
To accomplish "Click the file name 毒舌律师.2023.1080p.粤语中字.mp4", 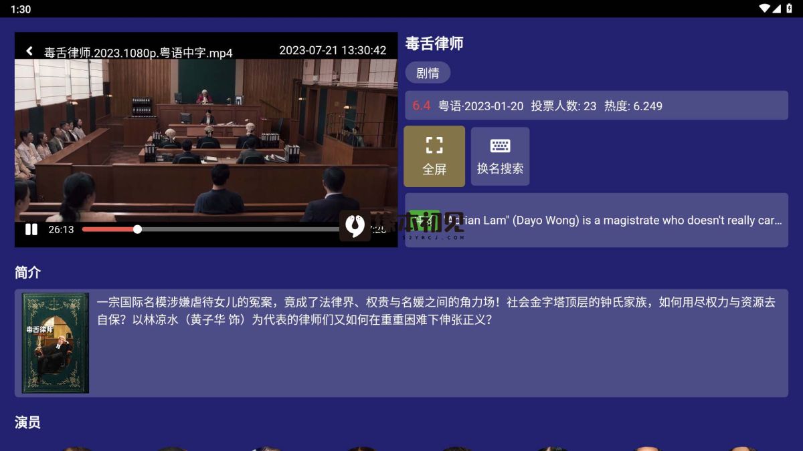I will tap(139, 53).
